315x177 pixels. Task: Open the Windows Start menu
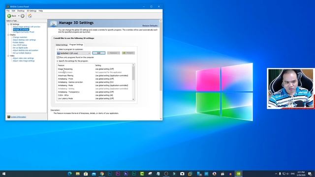click(4, 174)
